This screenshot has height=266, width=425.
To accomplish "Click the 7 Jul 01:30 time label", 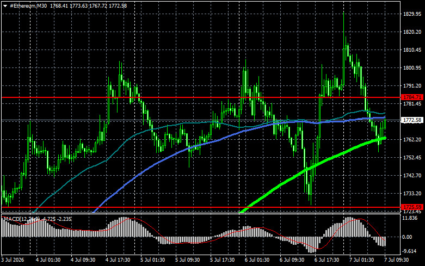I will click(362, 260).
